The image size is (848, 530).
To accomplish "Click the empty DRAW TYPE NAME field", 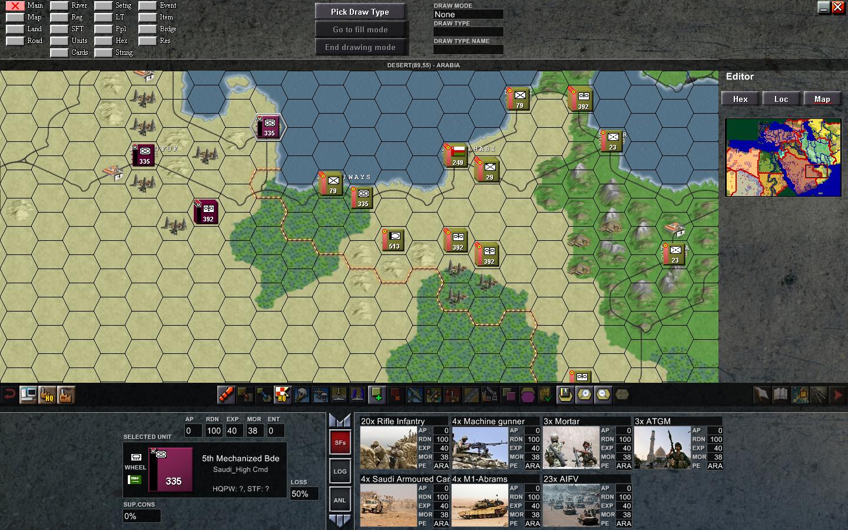I will (468, 49).
